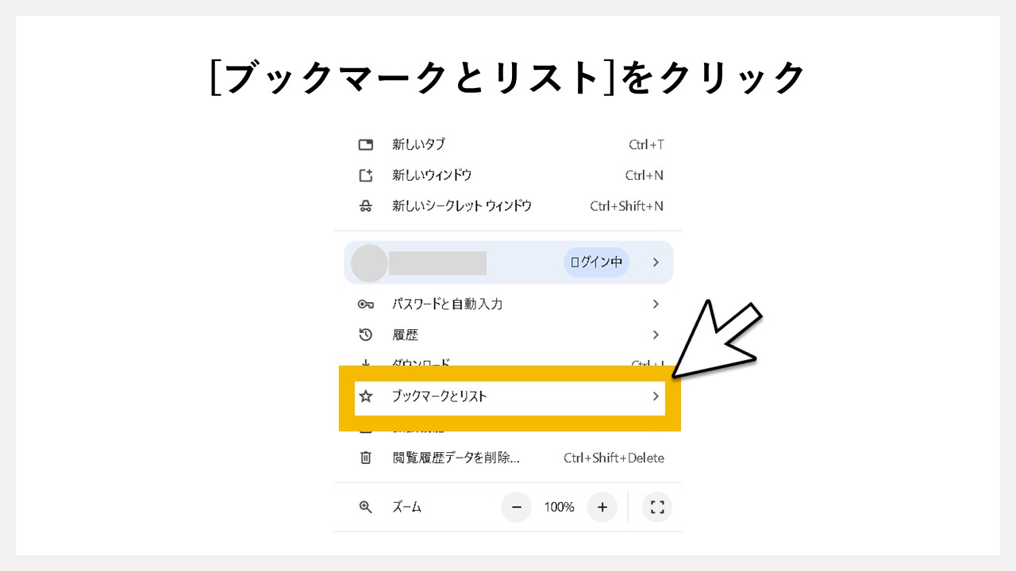Open 新しいタブ from the menu
Screen dimensions: 1016x571
pos(421,144)
